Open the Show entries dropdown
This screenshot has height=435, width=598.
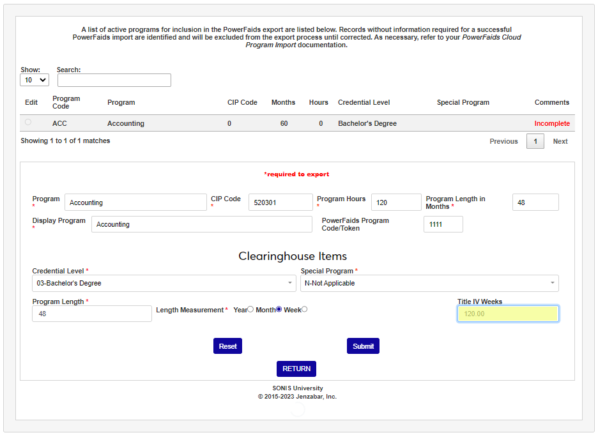[x=34, y=80]
